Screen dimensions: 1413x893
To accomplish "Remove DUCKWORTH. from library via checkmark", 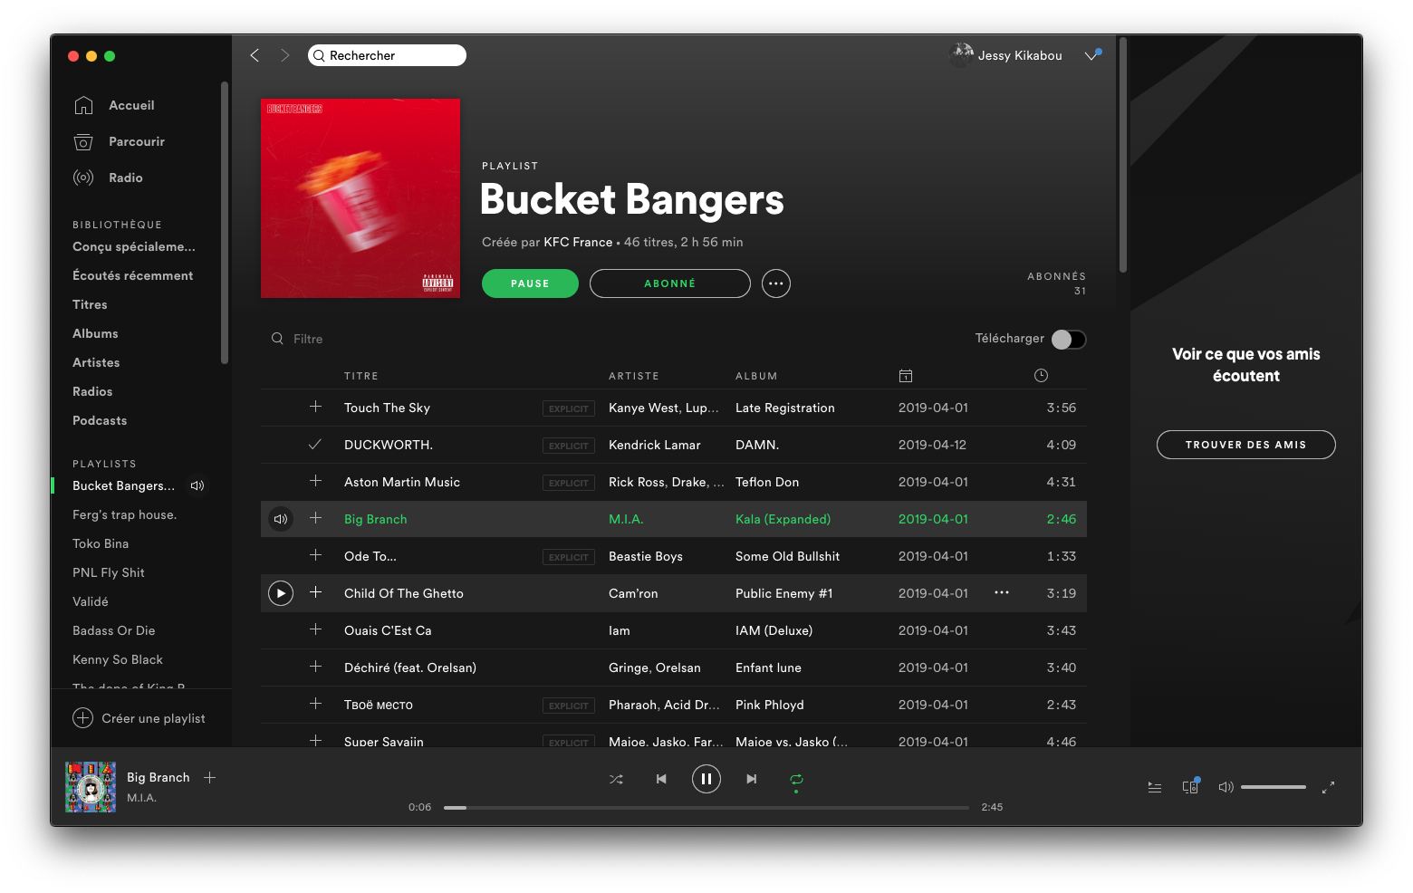I will (315, 445).
